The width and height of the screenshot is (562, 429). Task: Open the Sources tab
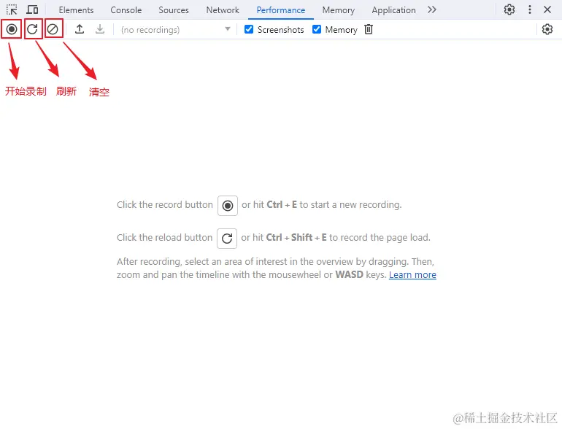(174, 10)
